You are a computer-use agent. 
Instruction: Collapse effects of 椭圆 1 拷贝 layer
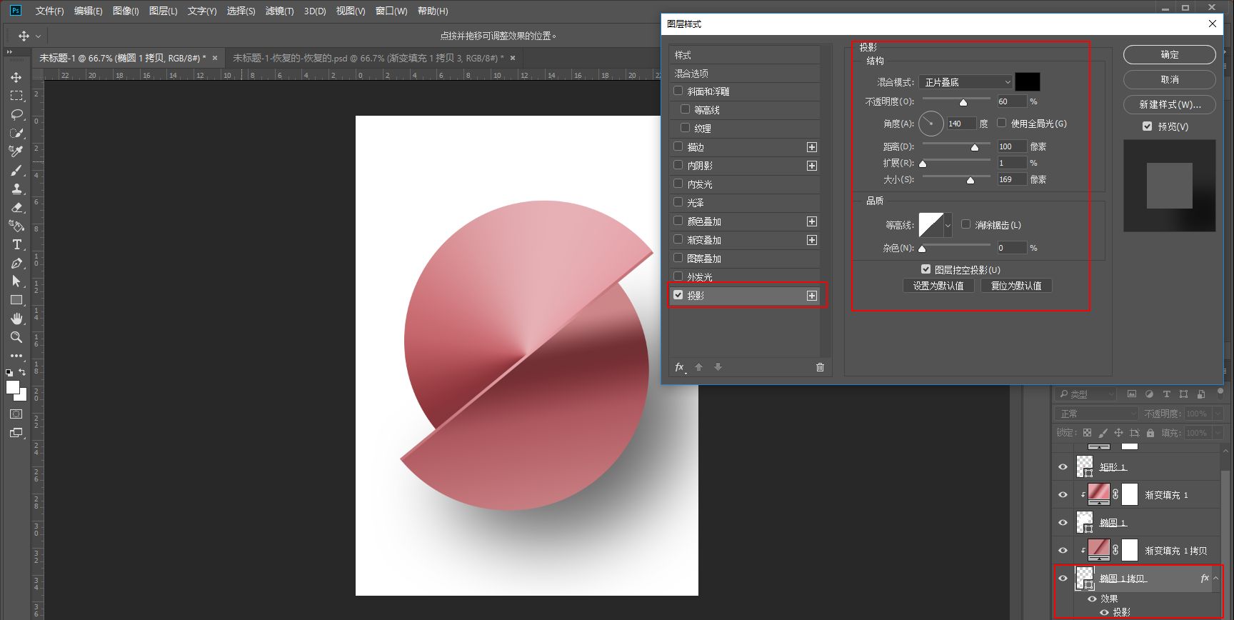coord(1216,579)
